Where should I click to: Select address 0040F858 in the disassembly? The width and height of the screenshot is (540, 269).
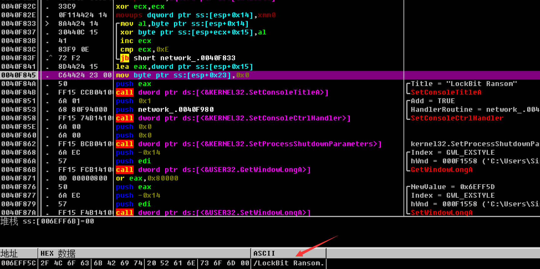pos(18,118)
